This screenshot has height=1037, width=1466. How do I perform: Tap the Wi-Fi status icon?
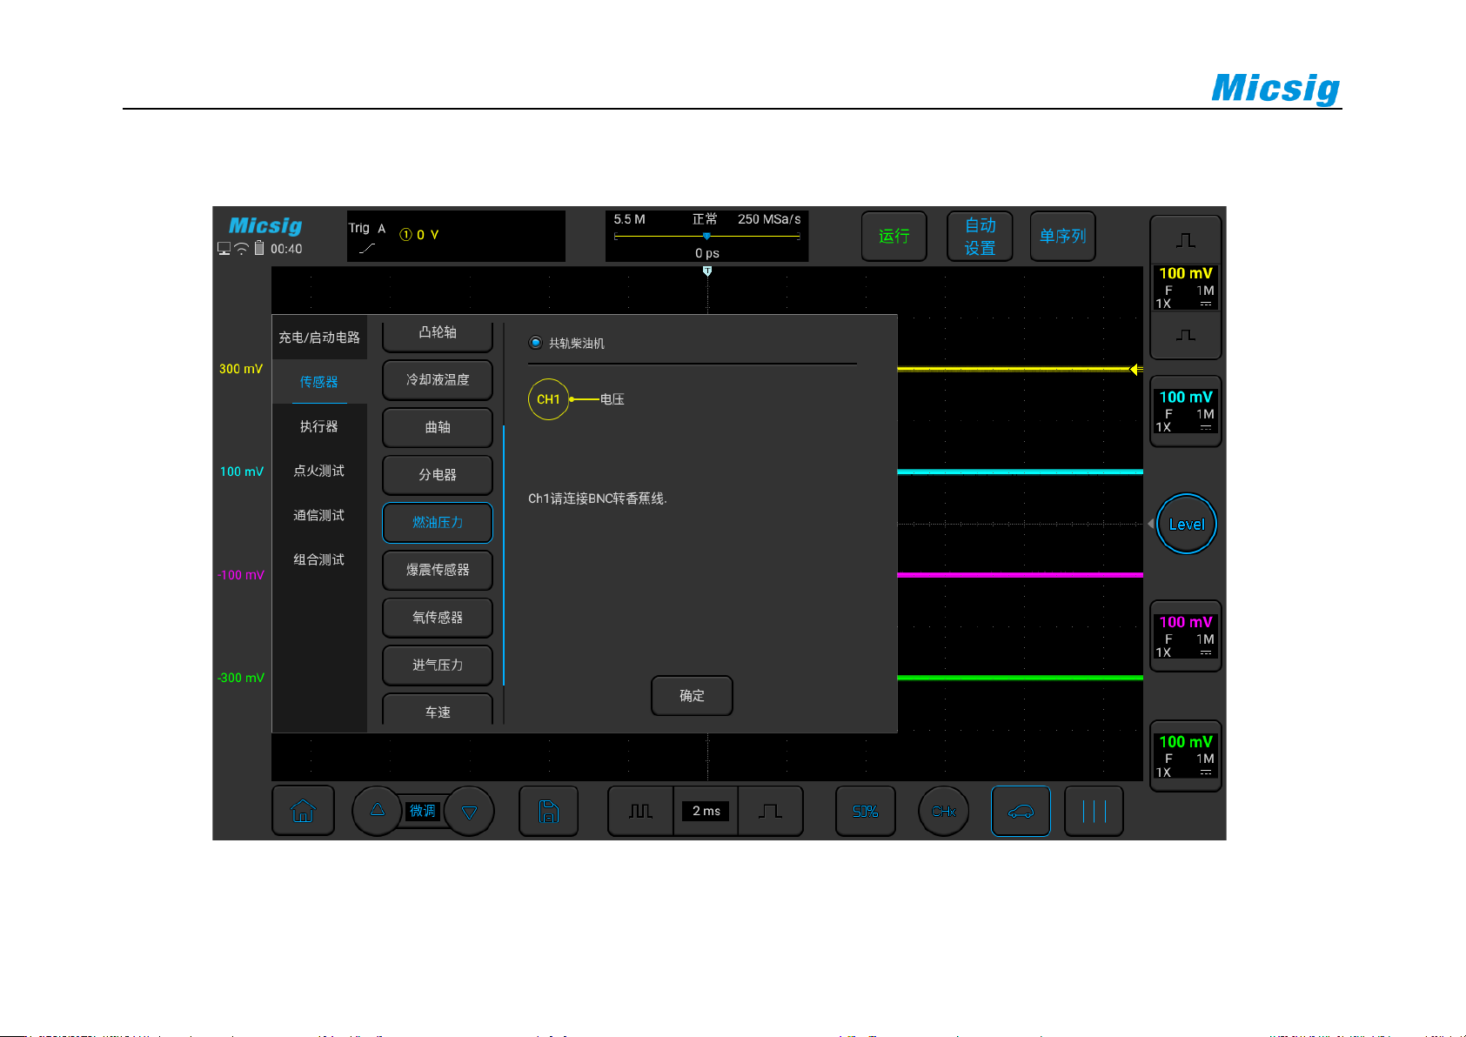click(x=242, y=249)
